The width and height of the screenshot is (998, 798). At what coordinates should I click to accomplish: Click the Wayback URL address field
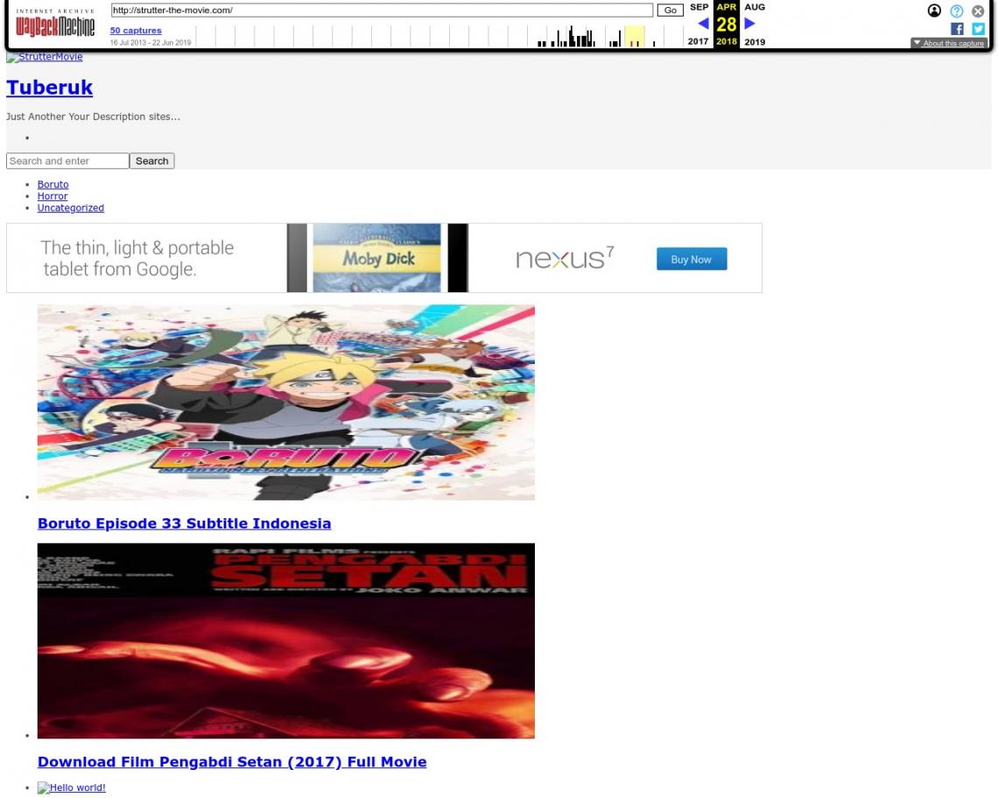coord(382,10)
